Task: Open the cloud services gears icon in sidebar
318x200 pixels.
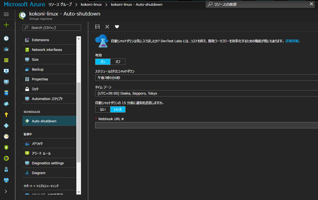Action: click(x=6, y=104)
